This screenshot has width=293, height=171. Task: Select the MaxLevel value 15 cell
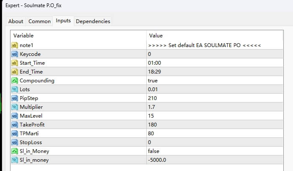pos(151,116)
